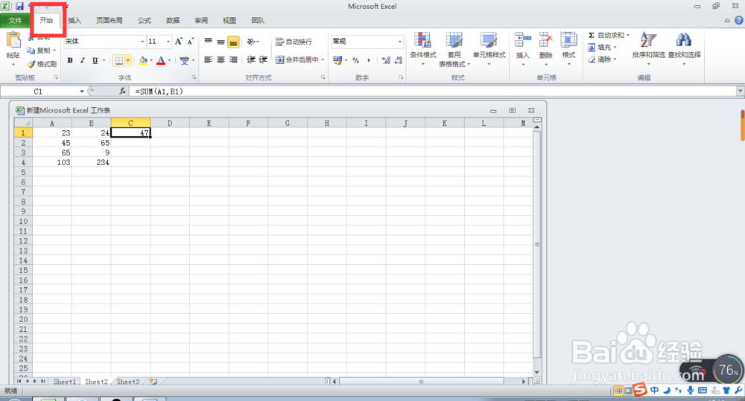This screenshot has width=745, height=401.
Task: Open the font size dropdown showing 11
Action: [x=168, y=42]
